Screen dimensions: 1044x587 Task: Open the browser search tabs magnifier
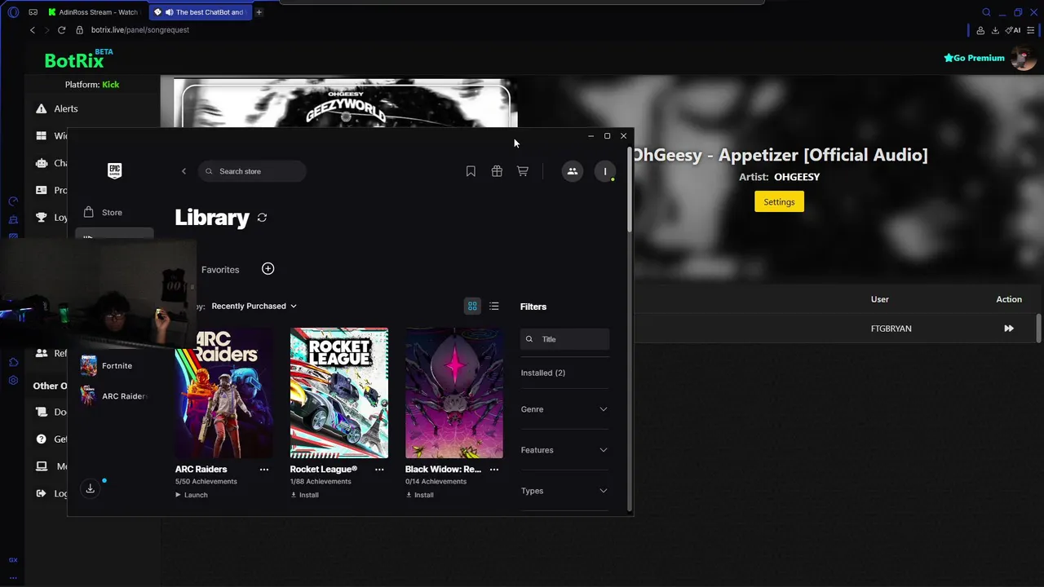click(986, 12)
